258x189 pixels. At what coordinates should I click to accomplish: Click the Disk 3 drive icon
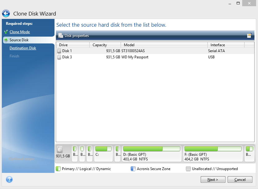coord(59,57)
